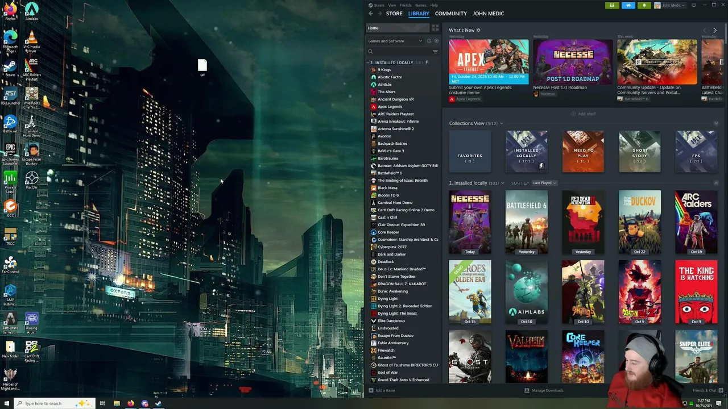Open What's New settings gear
The height and width of the screenshot is (409, 728).
[478, 30]
